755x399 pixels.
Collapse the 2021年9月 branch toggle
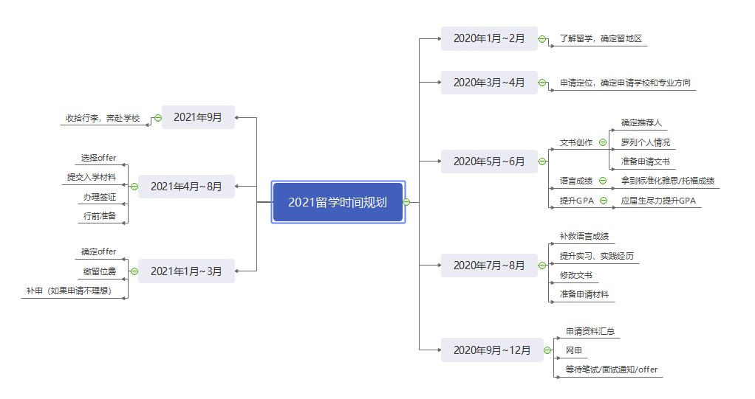coord(157,118)
